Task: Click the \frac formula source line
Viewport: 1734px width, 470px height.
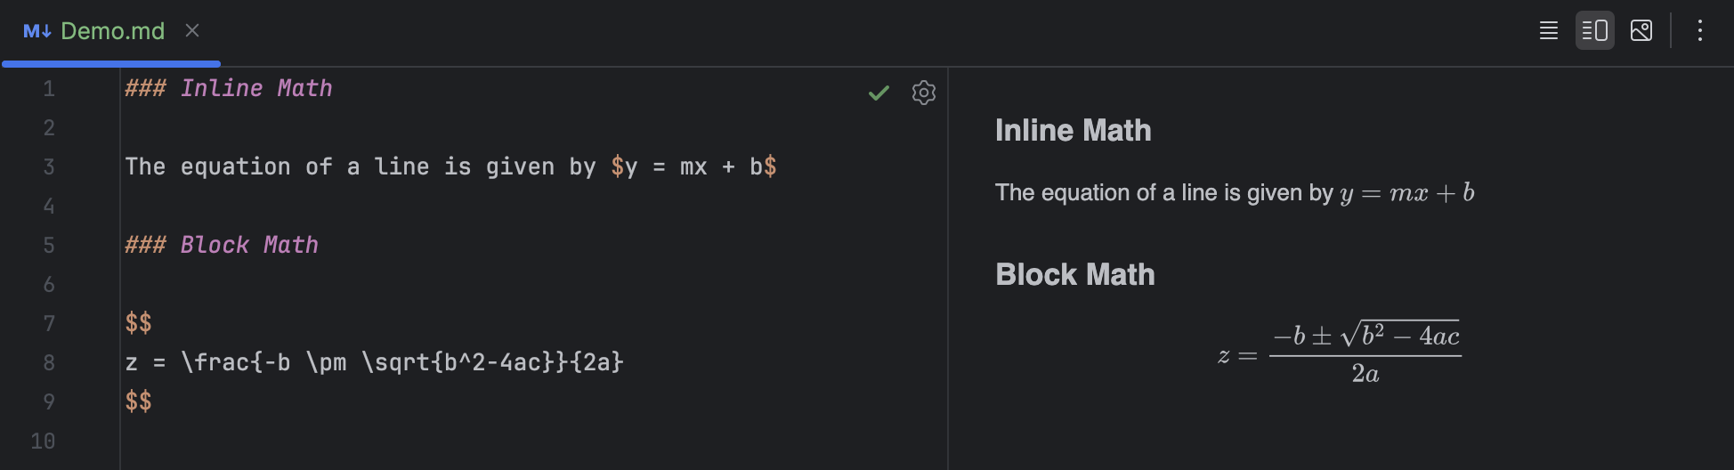Action: coord(374,363)
